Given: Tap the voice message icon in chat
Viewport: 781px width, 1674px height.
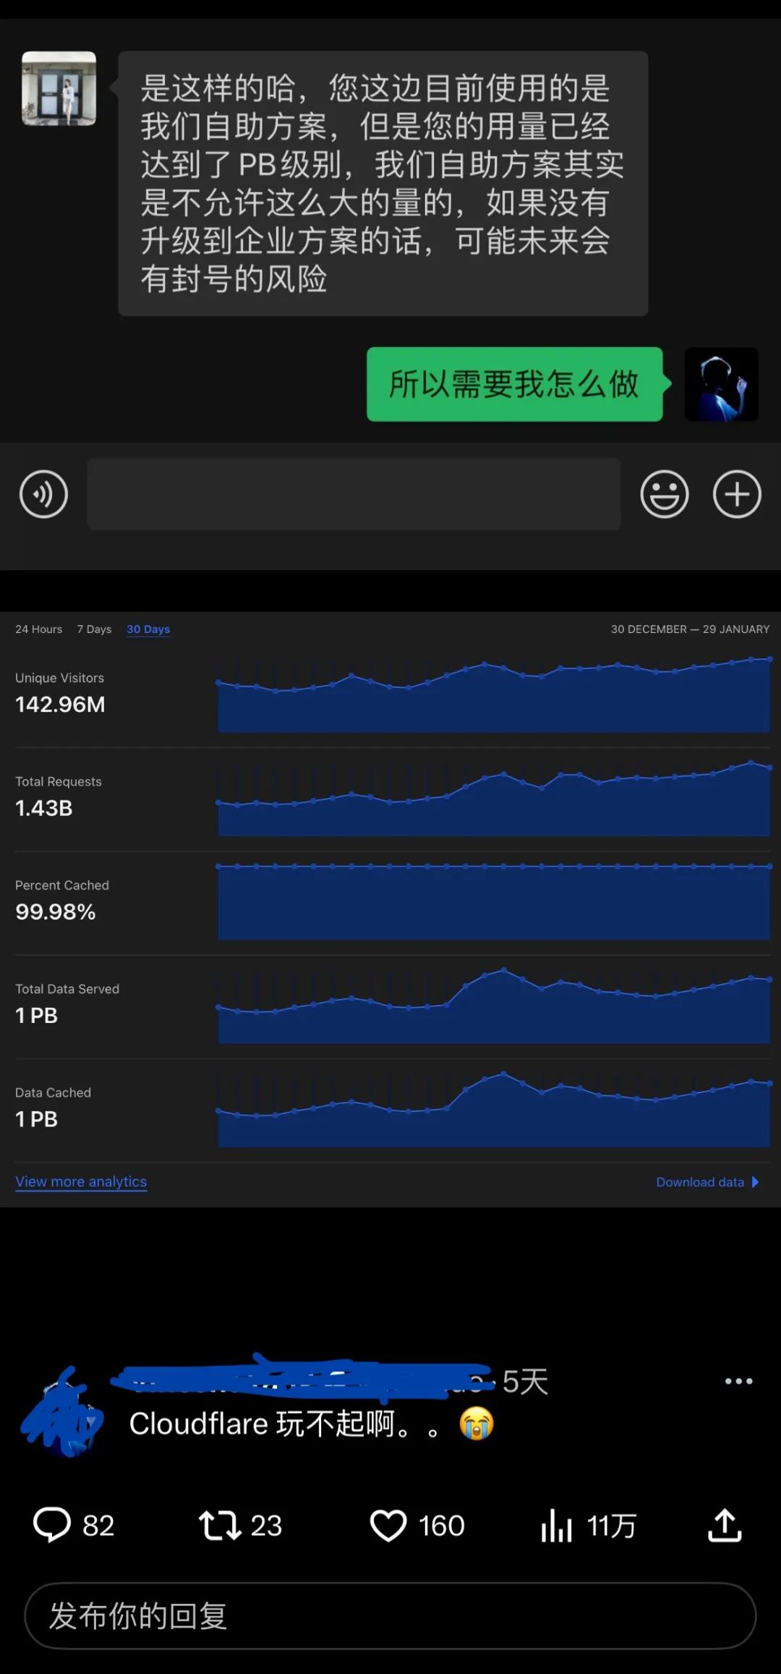Looking at the screenshot, I should [x=43, y=494].
